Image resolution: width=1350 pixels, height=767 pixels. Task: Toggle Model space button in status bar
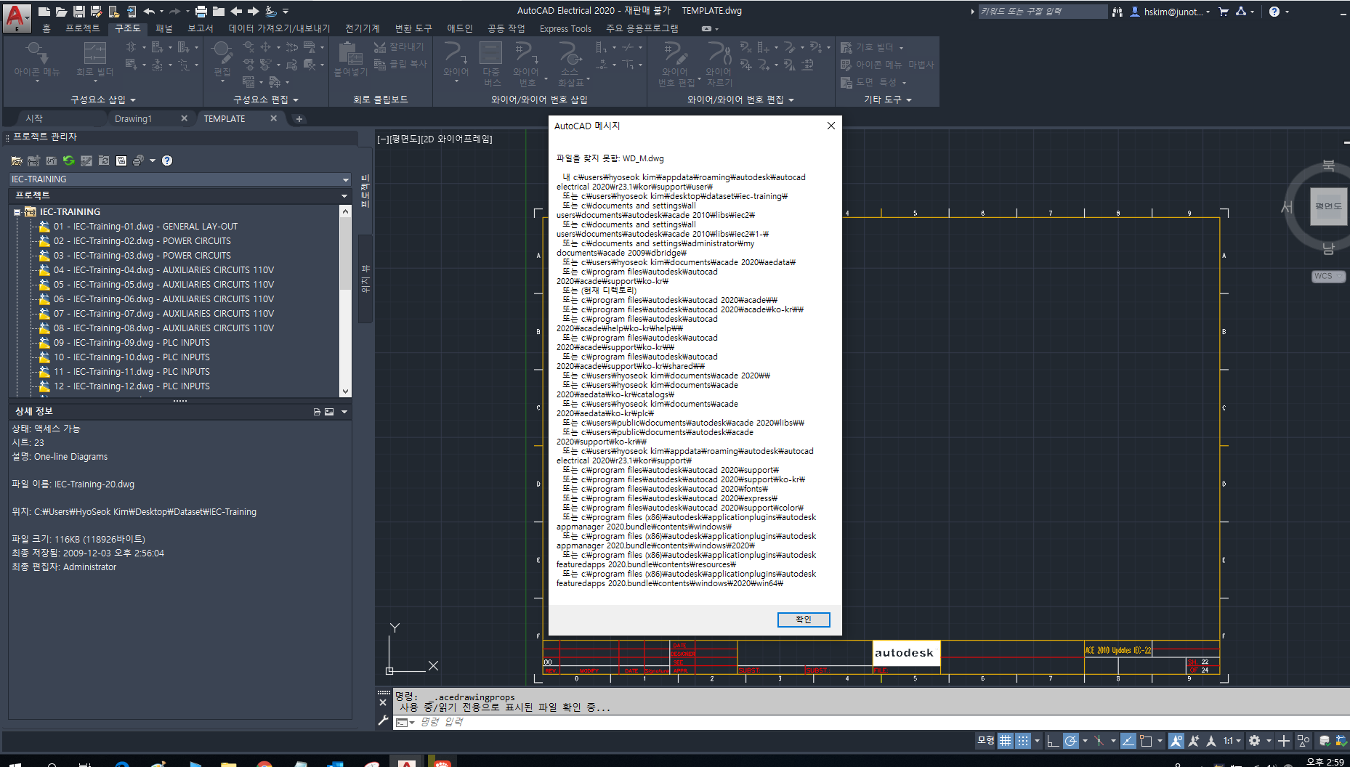pyautogui.click(x=986, y=740)
